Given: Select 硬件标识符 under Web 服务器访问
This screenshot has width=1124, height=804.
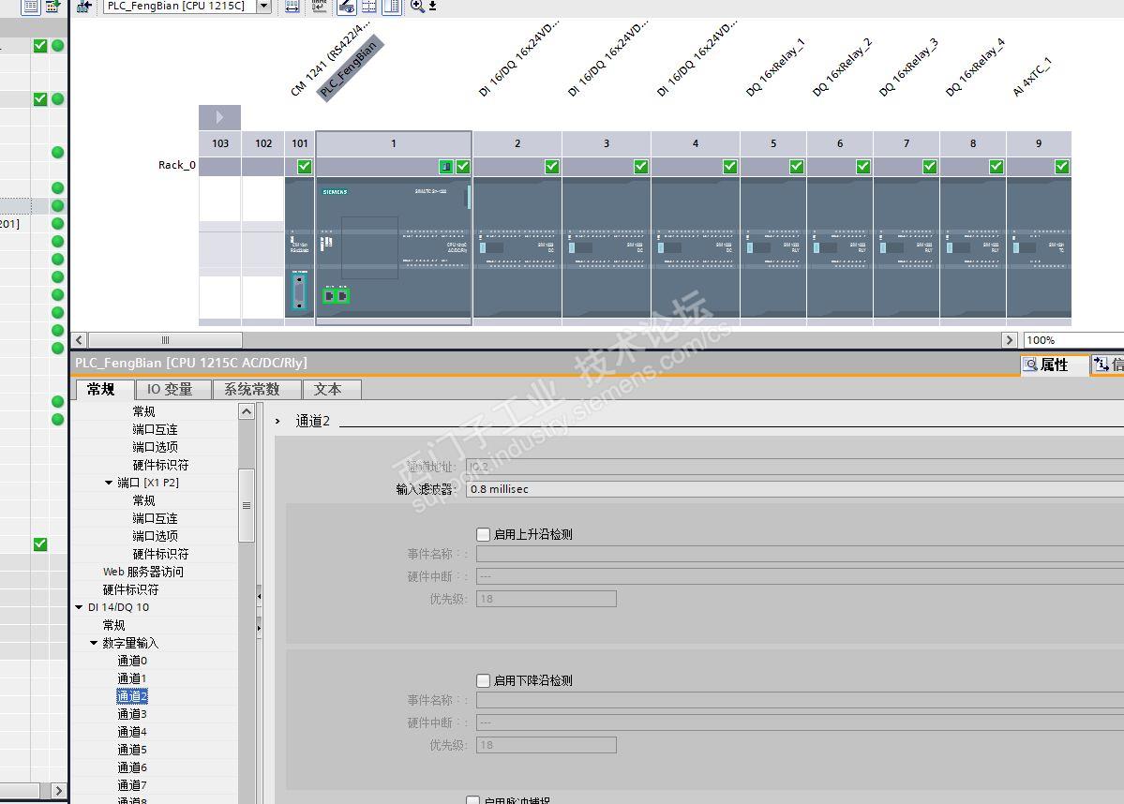Looking at the screenshot, I should pyautogui.click(x=130, y=589).
